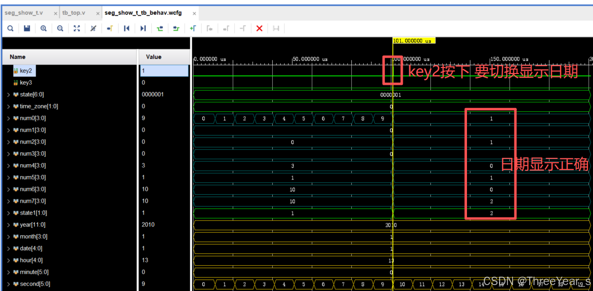
Task: Zoom in on the waveform
Action: [43, 29]
